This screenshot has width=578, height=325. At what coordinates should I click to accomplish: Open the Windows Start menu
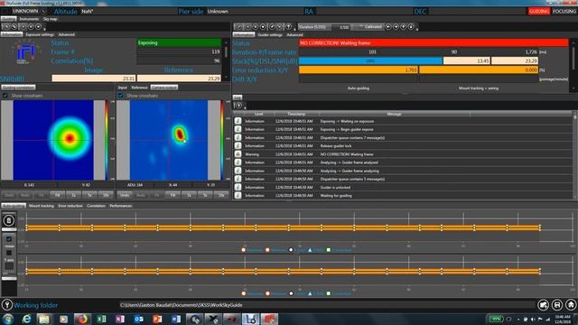(x=7, y=319)
